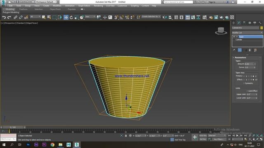Select Effect axis X radio button
The image size is (264, 148).
click(x=244, y=80)
